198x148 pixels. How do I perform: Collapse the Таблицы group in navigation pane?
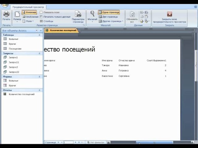pos(40,35)
